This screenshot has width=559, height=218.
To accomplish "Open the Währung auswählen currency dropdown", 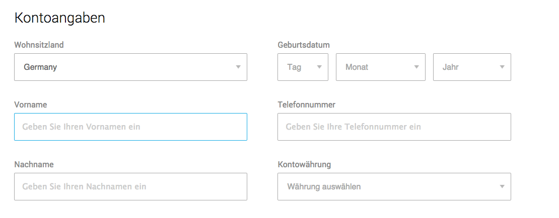I will point(394,186).
